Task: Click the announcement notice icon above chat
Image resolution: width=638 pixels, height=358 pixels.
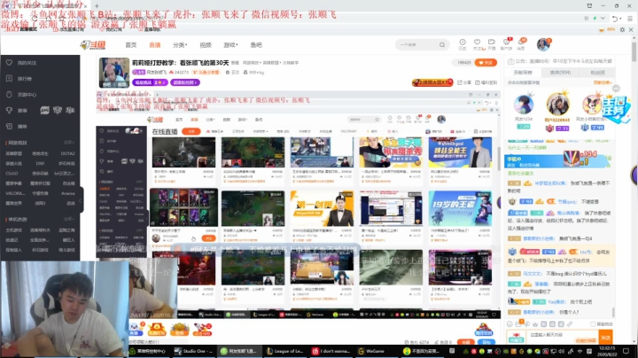Action: [511, 61]
